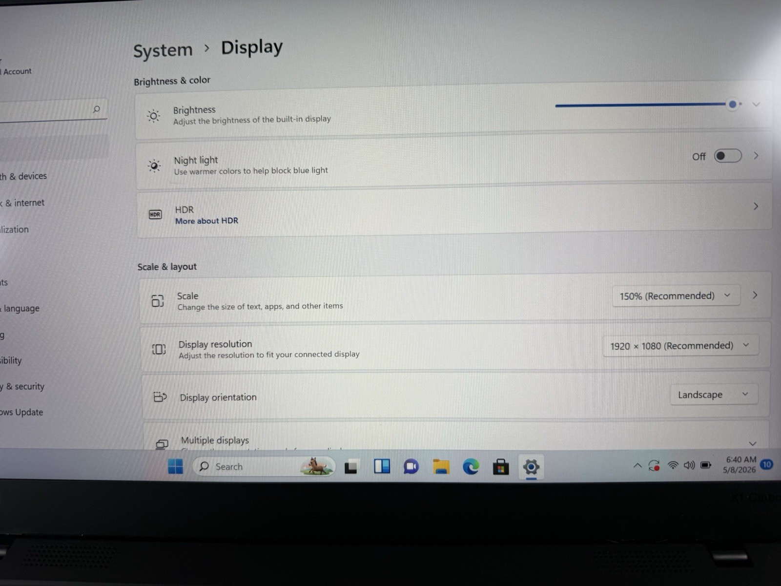Launch the Chat app from taskbar
This screenshot has height=586, width=781.
click(411, 467)
